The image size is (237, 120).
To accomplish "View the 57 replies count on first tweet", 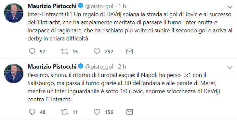I will pos(43,52).
